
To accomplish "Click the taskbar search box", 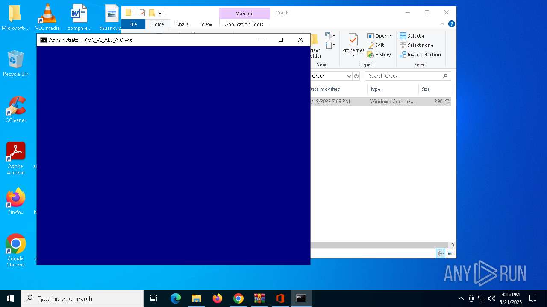I will (82, 298).
